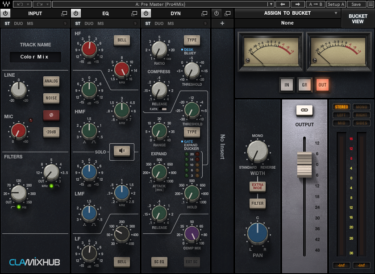
Task: Click the red MIC gain knob
Action: click(19, 131)
